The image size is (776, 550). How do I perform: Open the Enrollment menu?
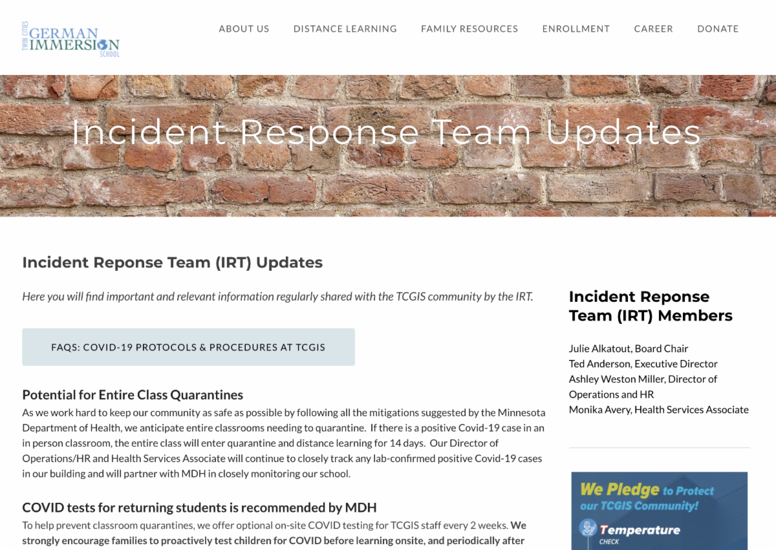(576, 28)
